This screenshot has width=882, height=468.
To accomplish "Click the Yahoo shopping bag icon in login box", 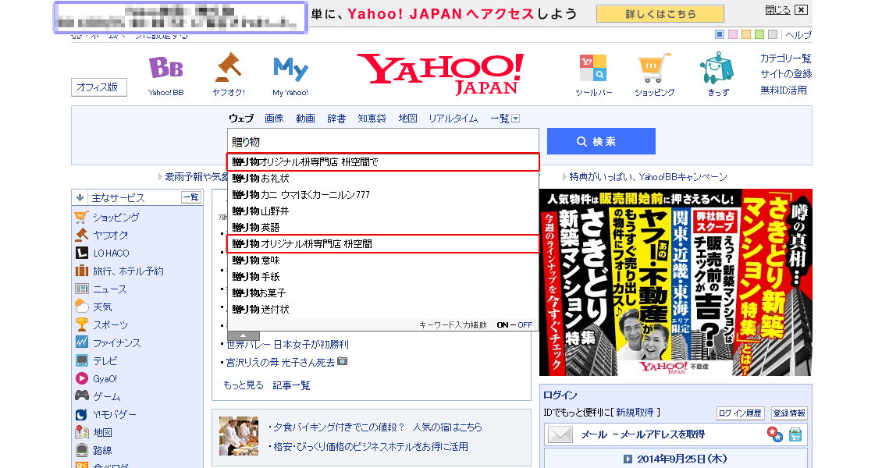I will point(795,434).
